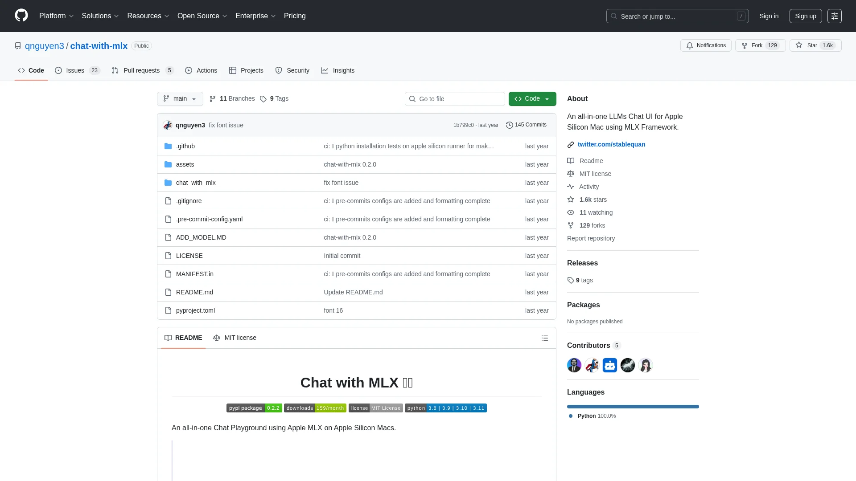Click Fork button with count 129
Viewport: 856px width, 481px height.
tap(760, 45)
